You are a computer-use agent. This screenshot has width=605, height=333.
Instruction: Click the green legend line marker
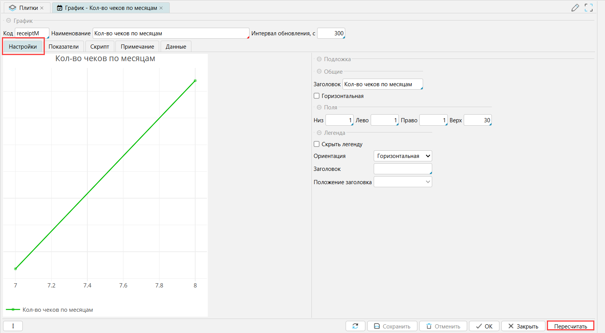(x=13, y=310)
